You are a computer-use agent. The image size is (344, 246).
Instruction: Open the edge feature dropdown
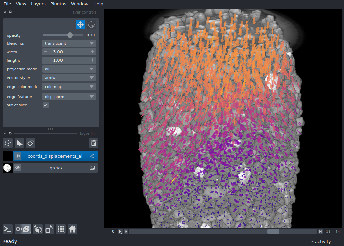(69, 97)
